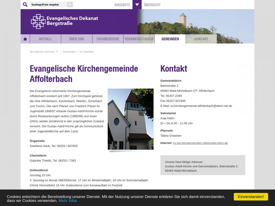The width and height of the screenshot is (275, 206).
Task: Select the Fachbereiche navigation tab
Action: tap(108, 39)
